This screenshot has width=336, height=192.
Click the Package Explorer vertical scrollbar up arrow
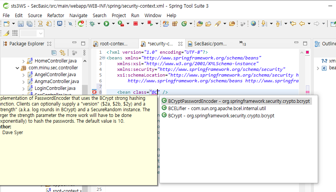[85, 61]
